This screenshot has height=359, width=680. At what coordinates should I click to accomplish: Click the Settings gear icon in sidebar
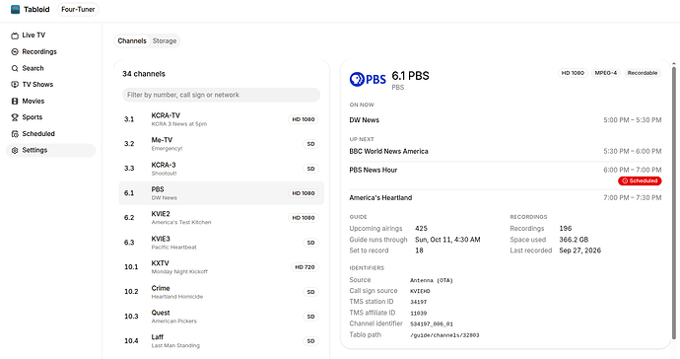(15, 150)
